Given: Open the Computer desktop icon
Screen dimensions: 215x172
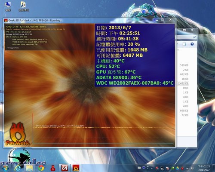Looking at the screenshot, I should pos(8,6).
